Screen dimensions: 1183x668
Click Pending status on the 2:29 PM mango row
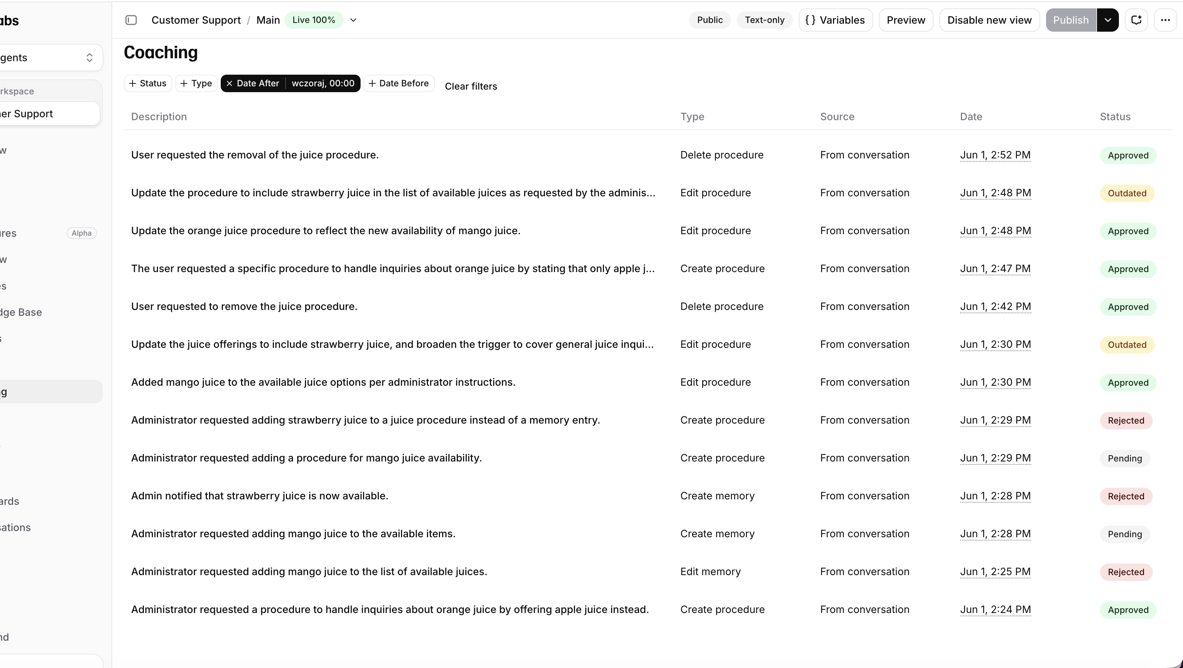coord(1125,458)
